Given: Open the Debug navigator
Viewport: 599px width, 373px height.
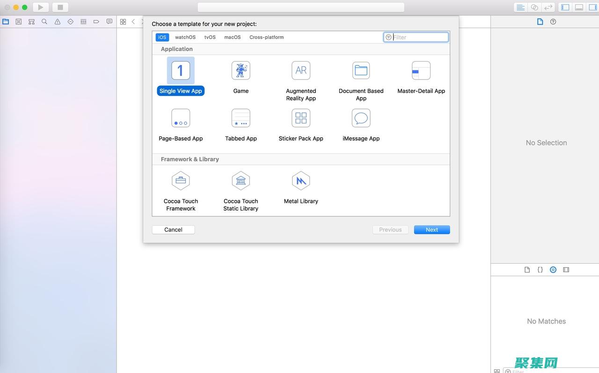Looking at the screenshot, I should click(83, 22).
